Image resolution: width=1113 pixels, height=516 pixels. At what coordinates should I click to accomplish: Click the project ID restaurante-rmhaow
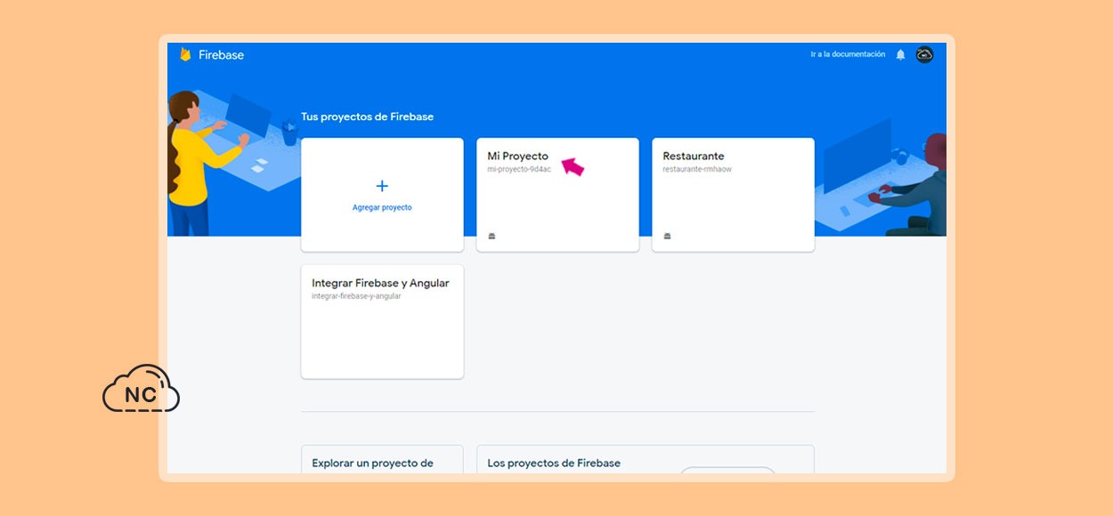pos(697,169)
